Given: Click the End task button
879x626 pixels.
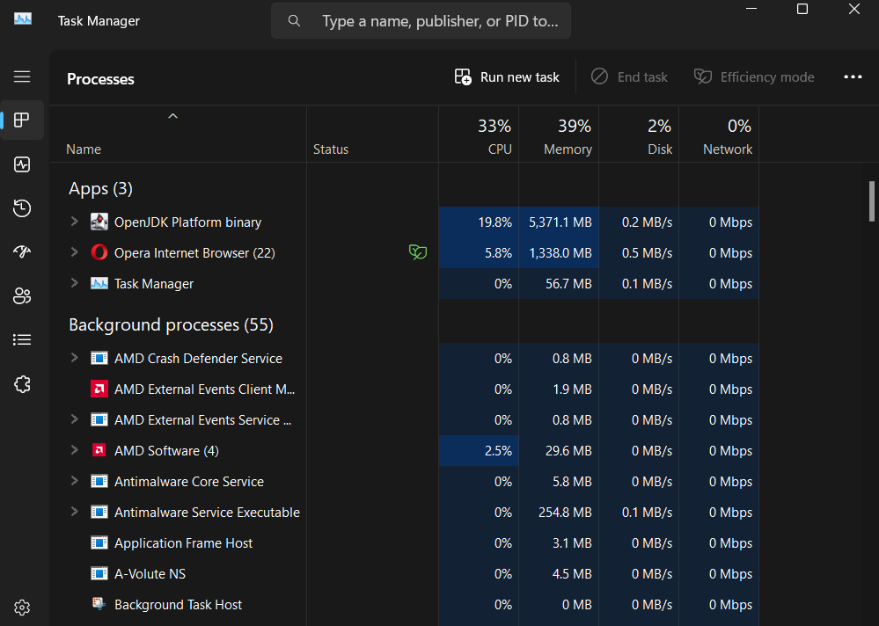Looking at the screenshot, I should pyautogui.click(x=629, y=77).
